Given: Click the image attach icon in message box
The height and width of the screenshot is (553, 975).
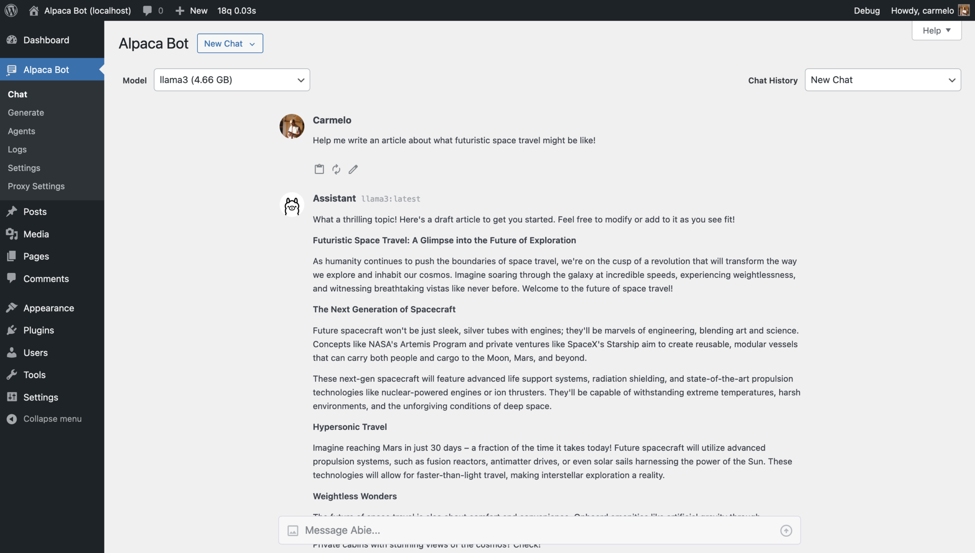Looking at the screenshot, I should point(292,530).
